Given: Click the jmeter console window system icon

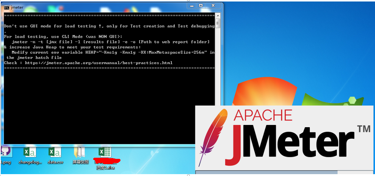Looking at the screenshot, I should point(7,7).
